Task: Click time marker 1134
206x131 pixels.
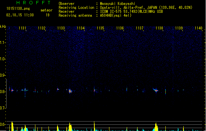Action: point(81,28)
